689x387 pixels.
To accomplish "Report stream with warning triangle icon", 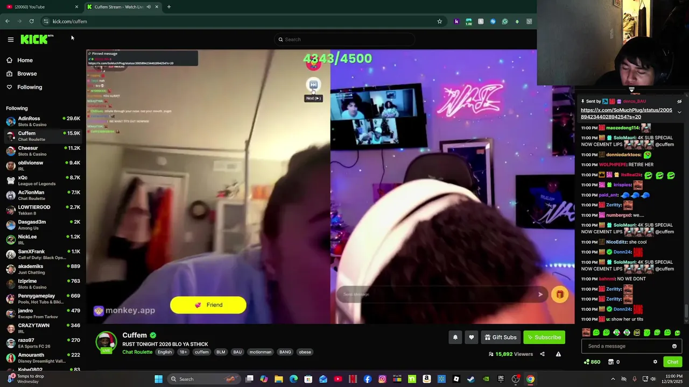I will (558, 354).
